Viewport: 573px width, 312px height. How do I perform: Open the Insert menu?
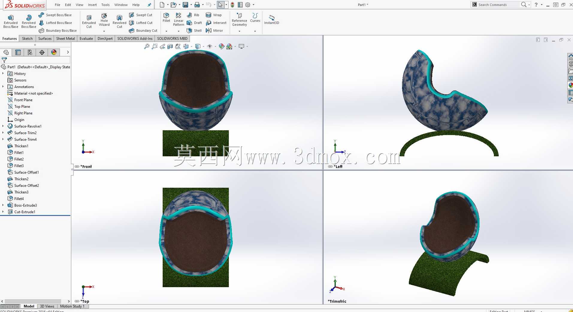pyautogui.click(x=92, y=5)
